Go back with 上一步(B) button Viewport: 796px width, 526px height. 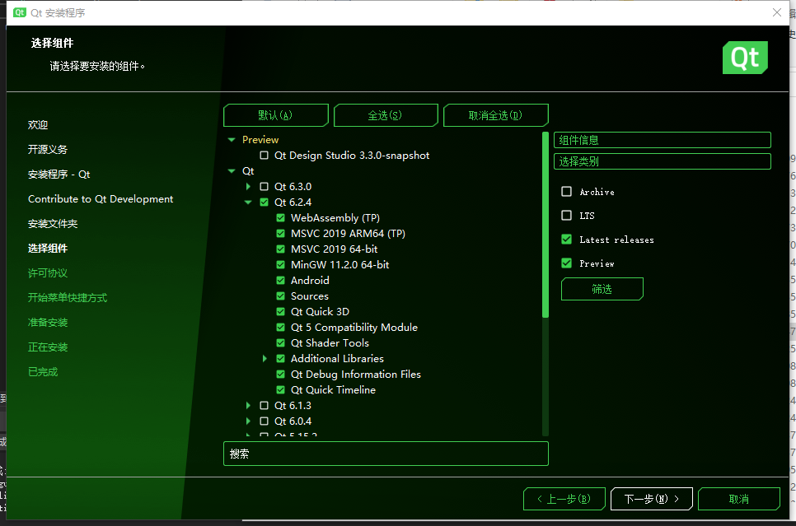coord(564,499)
